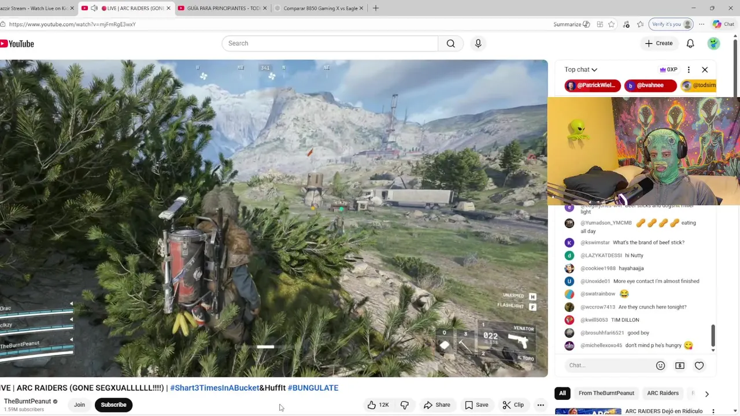Screen dimensions: 740x416
Task: Open the media control music icon
Action: [x=626, y=24]
